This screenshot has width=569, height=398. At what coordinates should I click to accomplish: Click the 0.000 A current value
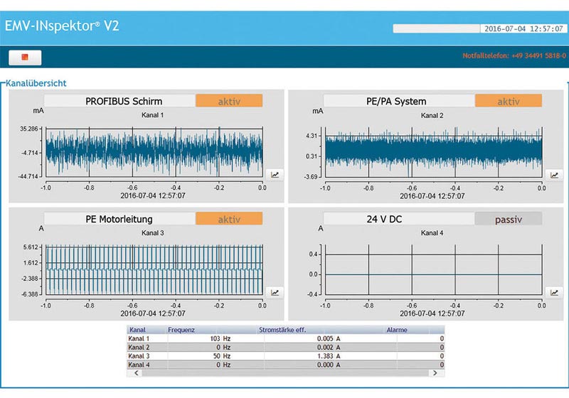329,365
